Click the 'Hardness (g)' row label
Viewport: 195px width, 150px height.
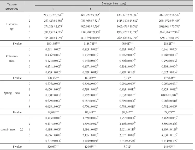(x=12, y=26)
